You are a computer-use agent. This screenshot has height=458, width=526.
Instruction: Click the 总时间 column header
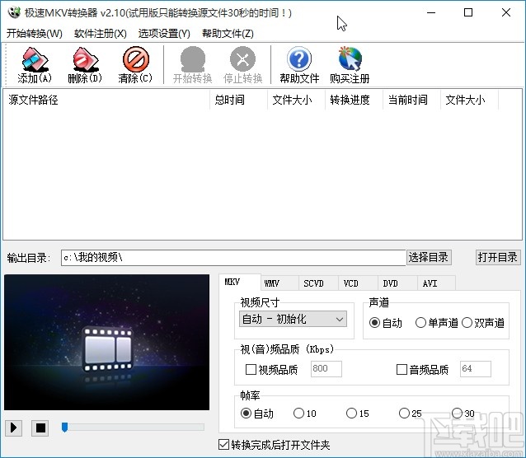238,100
